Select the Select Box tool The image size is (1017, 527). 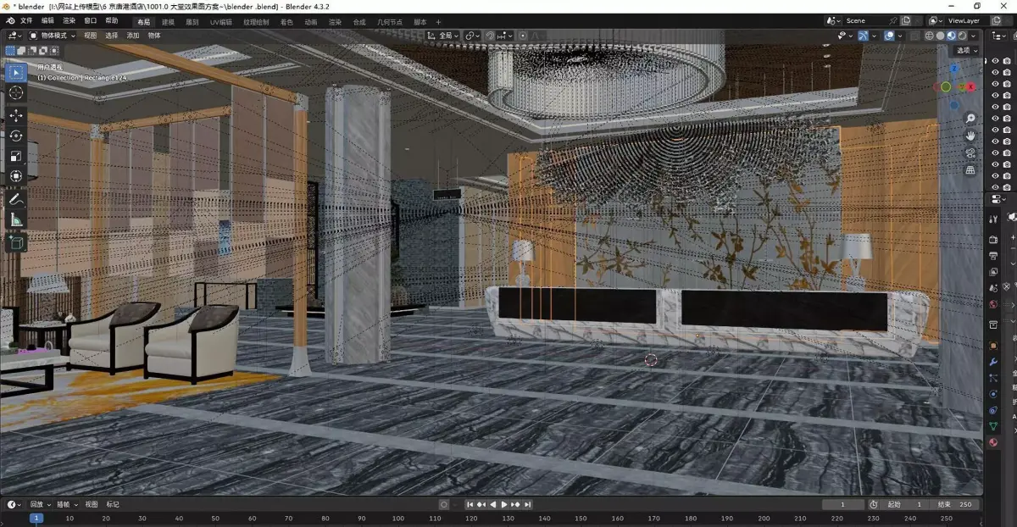(x=16, y=72)
